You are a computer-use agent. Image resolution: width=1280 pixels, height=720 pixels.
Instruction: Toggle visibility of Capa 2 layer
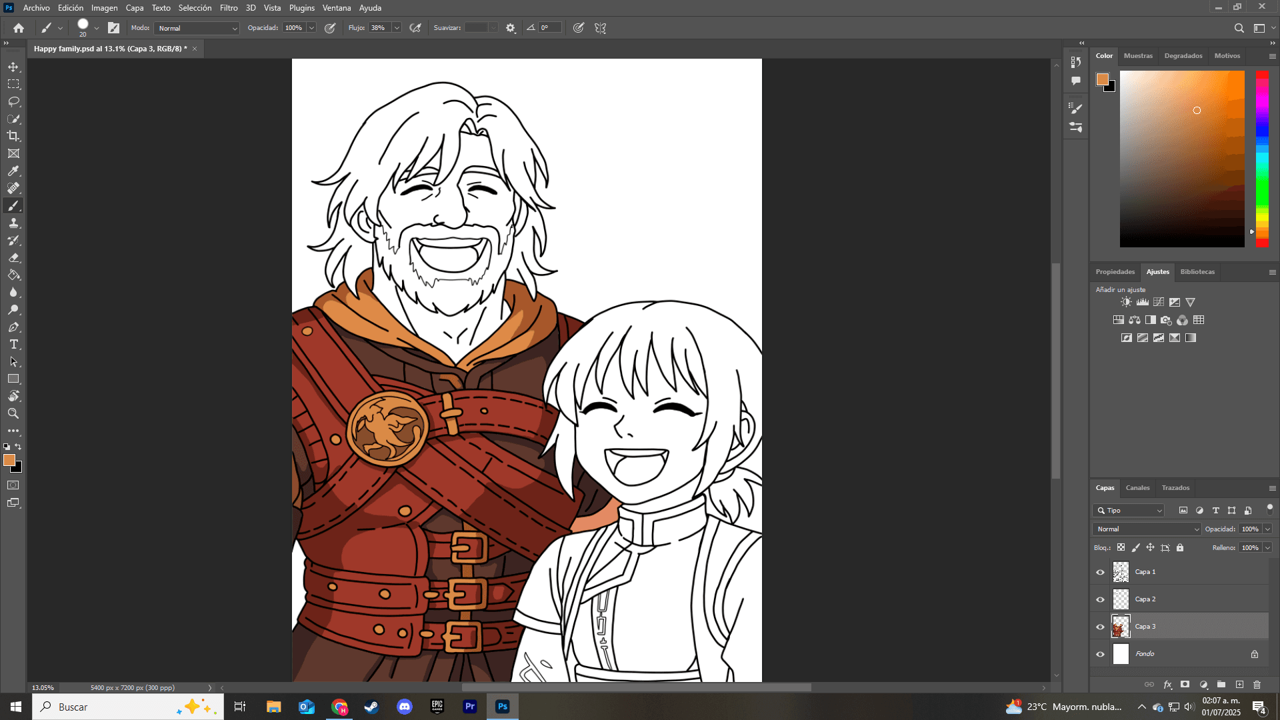pyautogui.click(x=1100, y=599)
